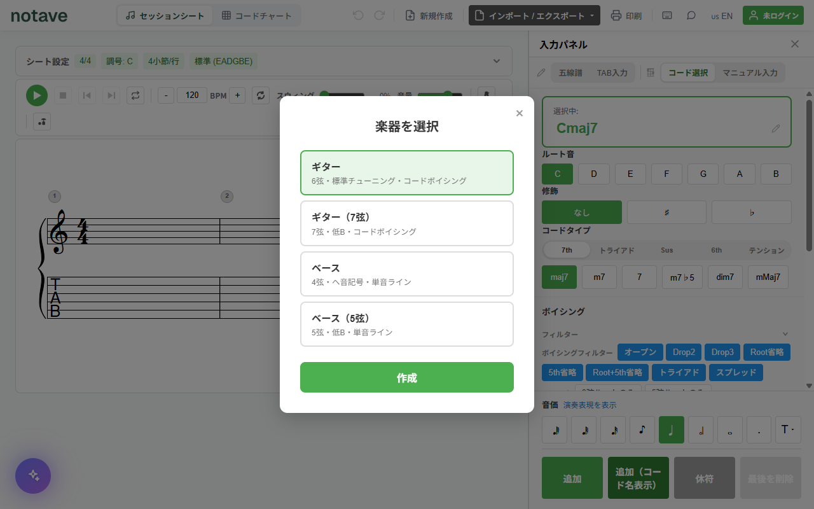The image size is (814, 509).
Task: Toggle the オープン voicing filter
Action: click(x=640, y=352)
